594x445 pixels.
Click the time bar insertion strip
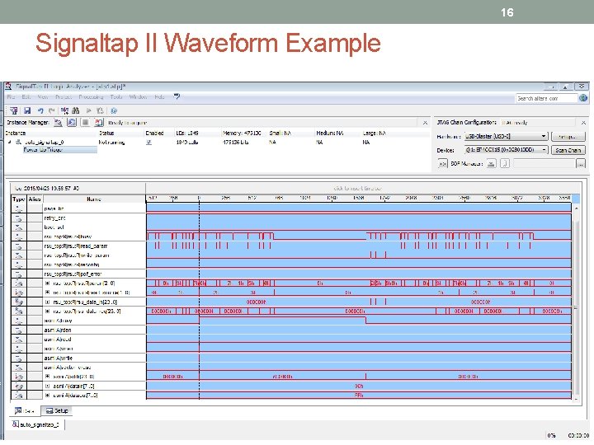(x=358, y=188)
